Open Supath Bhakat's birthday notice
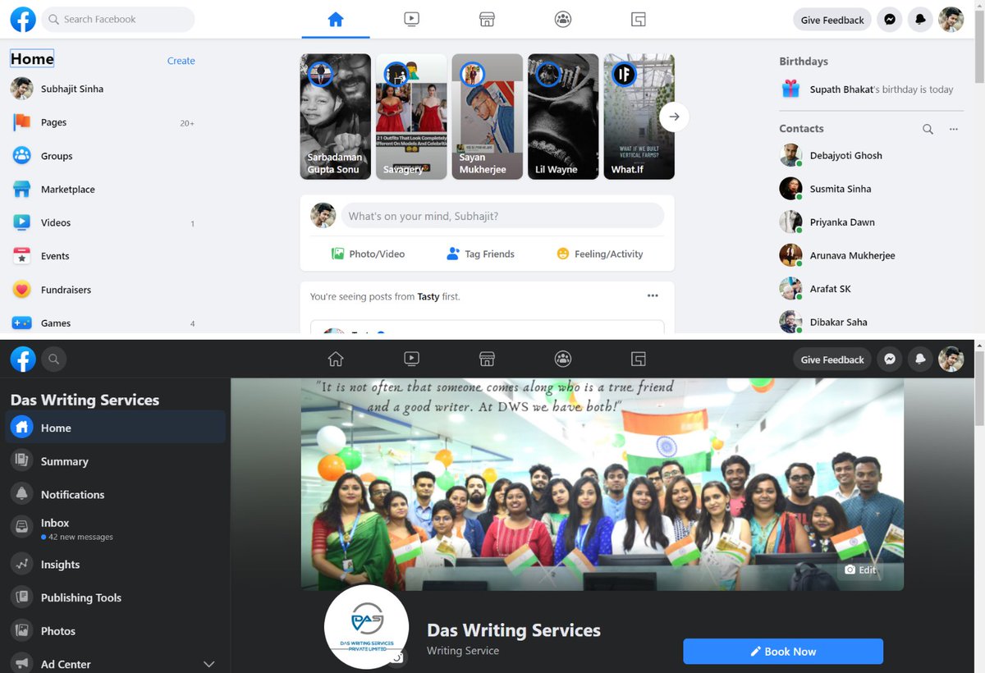 tap(873, 89)
